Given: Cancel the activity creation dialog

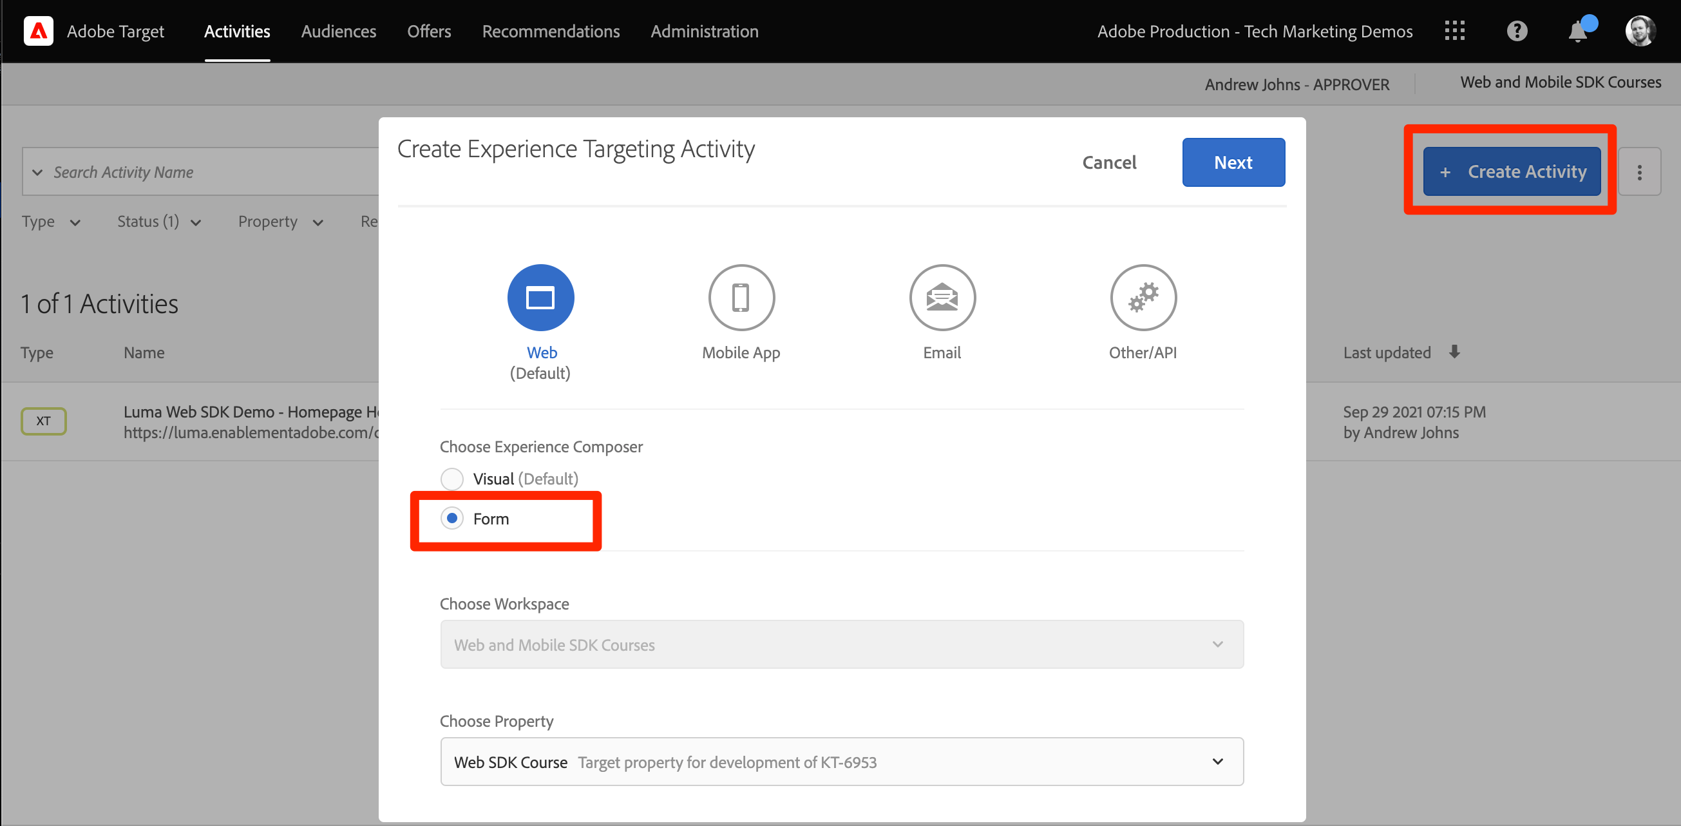Looking at the screenshot, I should point(1108,162).
